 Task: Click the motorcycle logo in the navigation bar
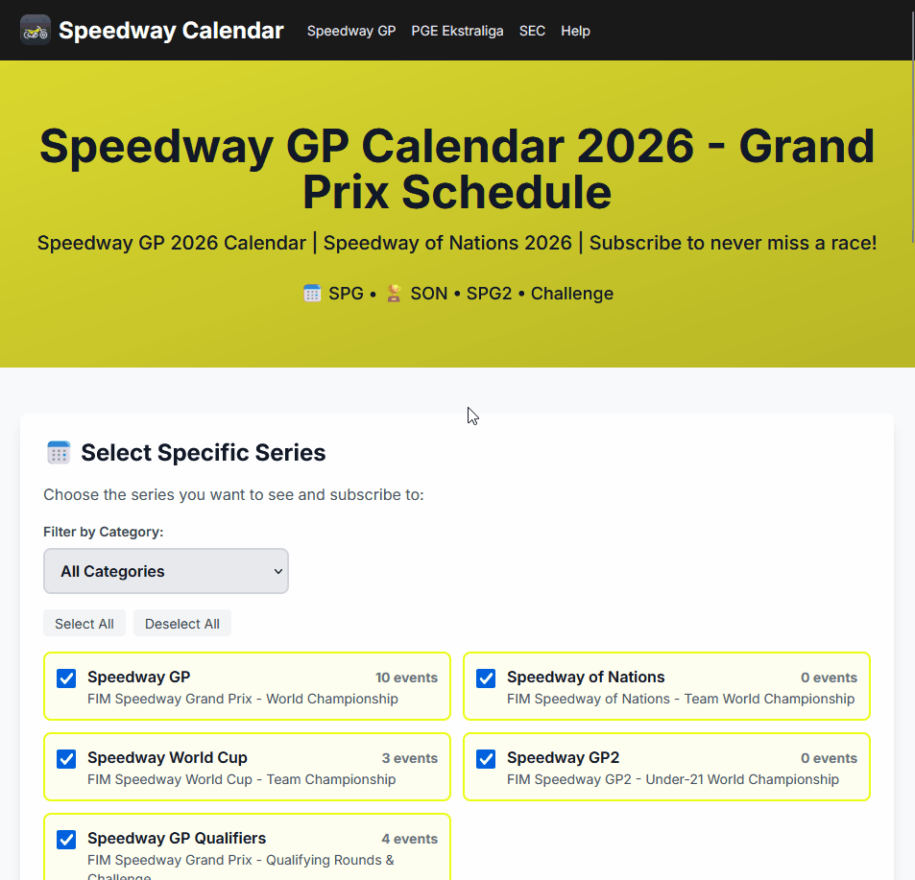pos(36,30)
